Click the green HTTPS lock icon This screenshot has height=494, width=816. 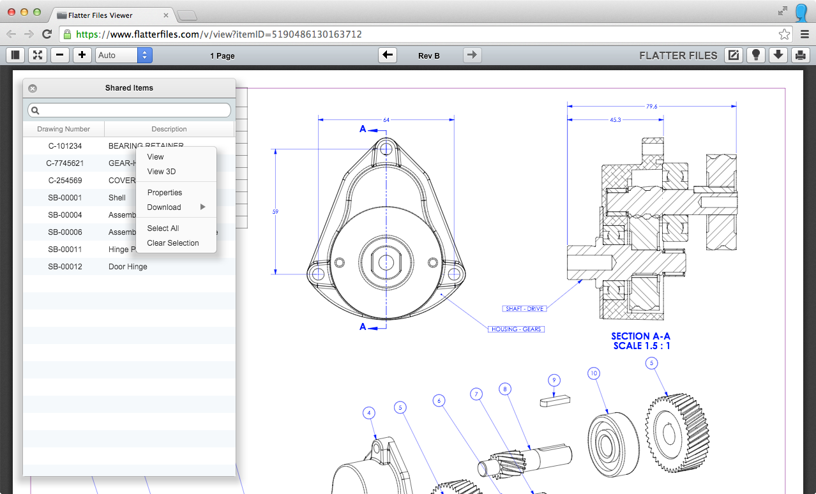(x=67, y=34)
